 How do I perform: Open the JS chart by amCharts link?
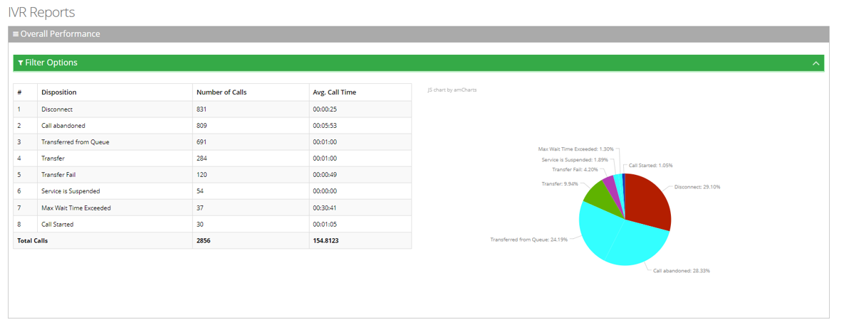452,90
